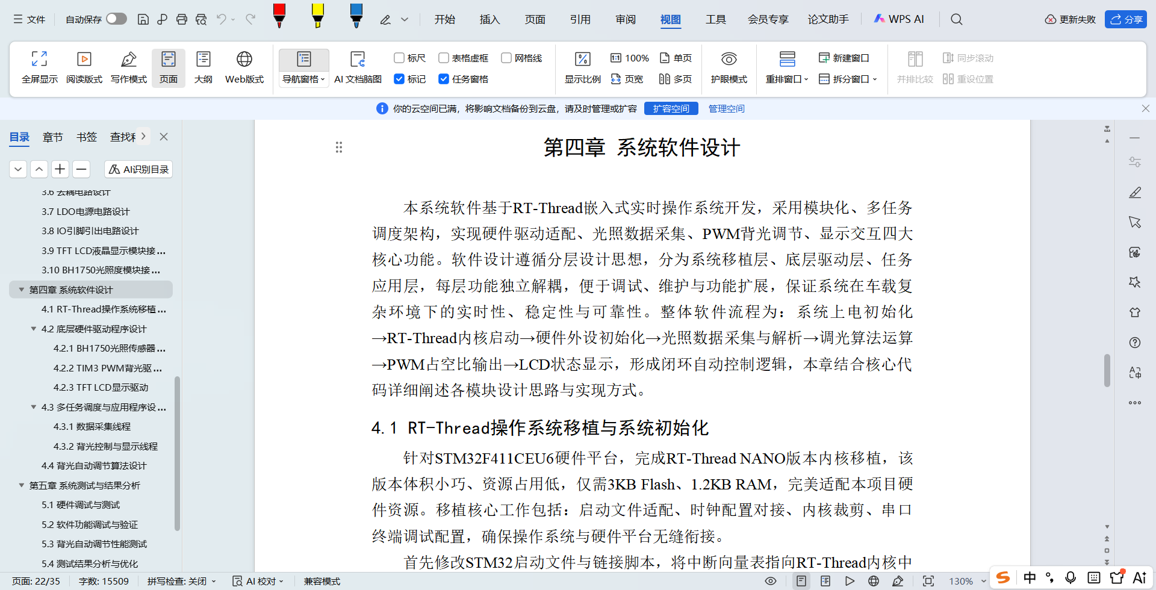This screenshot has width=1156, height=590.
Task: Open split window dropdown
Action: [848, 79]
